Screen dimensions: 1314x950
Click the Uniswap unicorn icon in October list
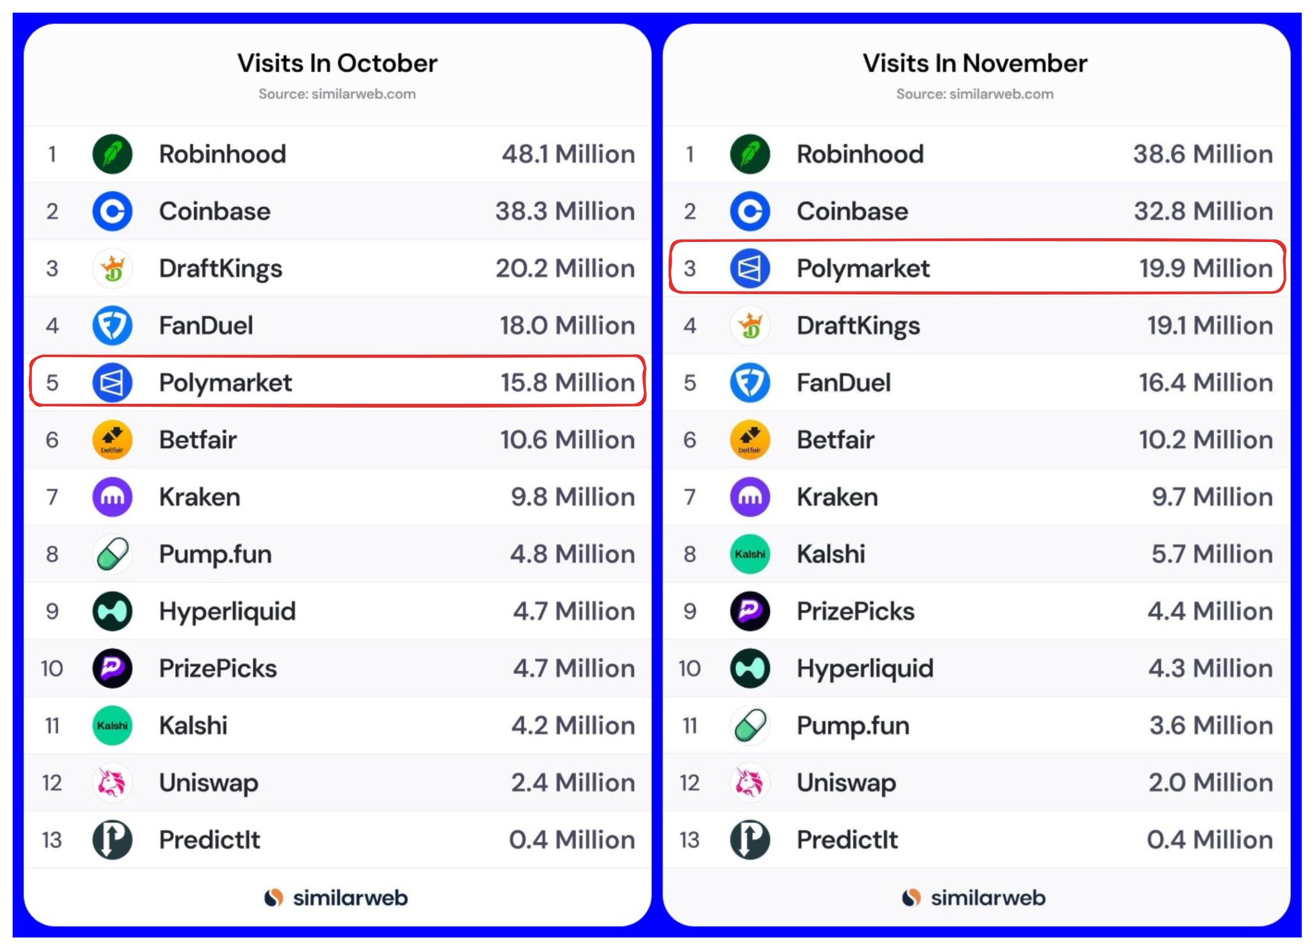click(112, 782)
